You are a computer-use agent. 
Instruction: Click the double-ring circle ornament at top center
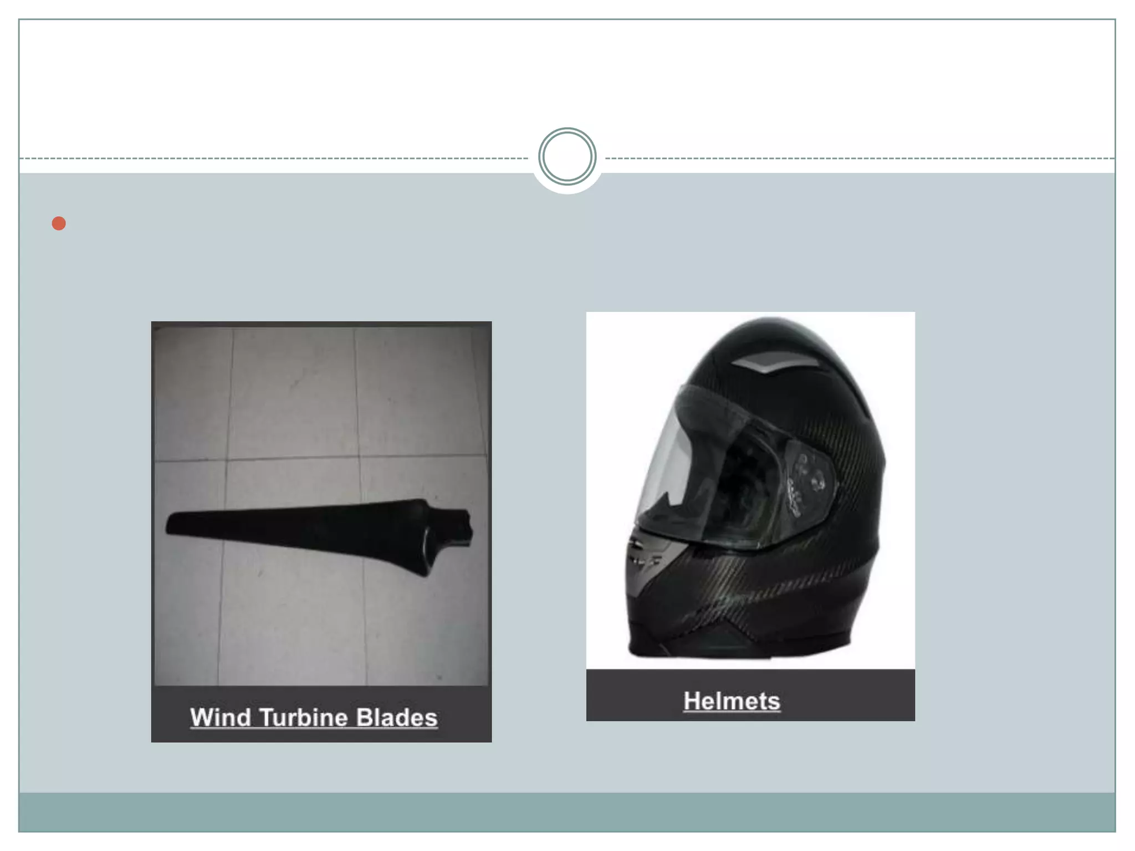(x=567, y=157)
